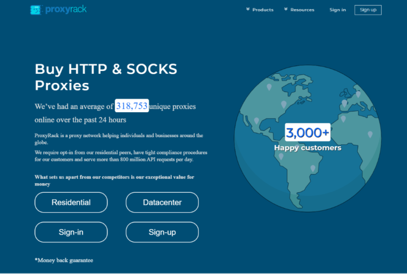Click the 'What sets us apart' bold statement
This screenshot has height=274, width=407.
click(x=115, y=180)
